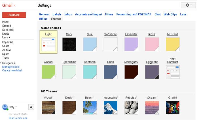Open the Chats label
197x120 pixels.
[6, 46]
